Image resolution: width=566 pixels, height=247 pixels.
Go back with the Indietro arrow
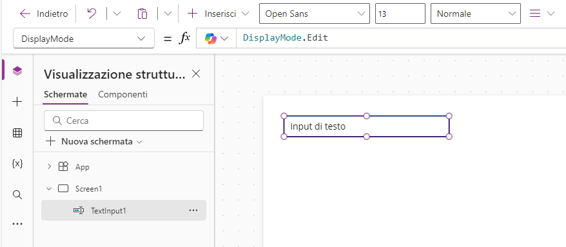click(x=25, y=14)
